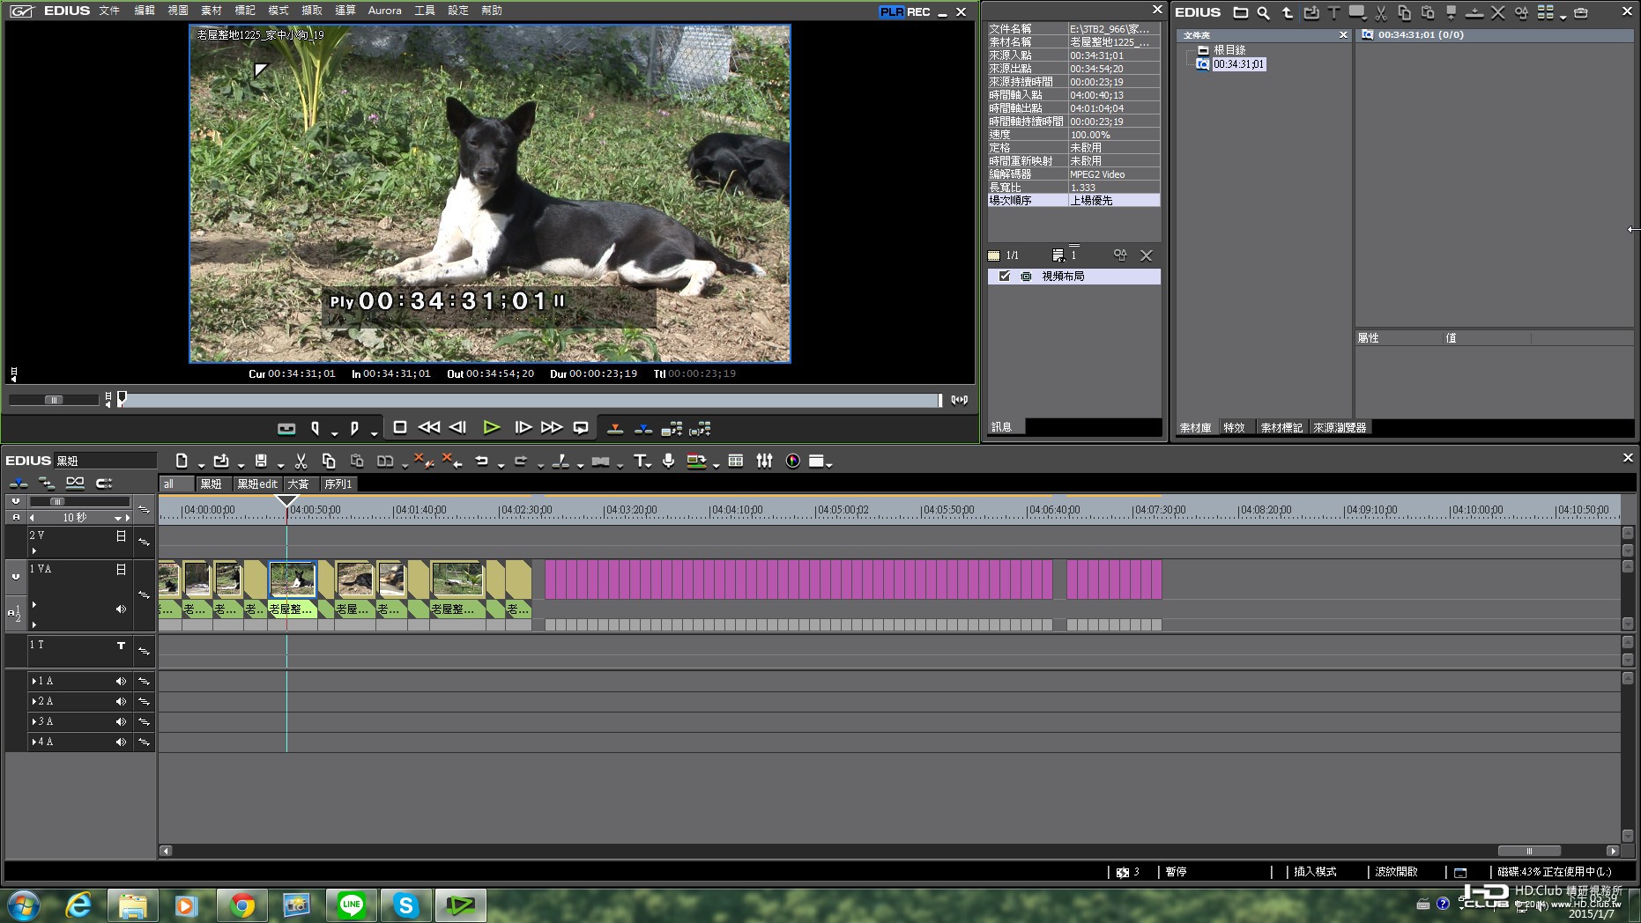This screenshot has width=1641, height=923.
Task: Expand the 3 A audio track
Action: pyautogui.click(x=33, y=721)
